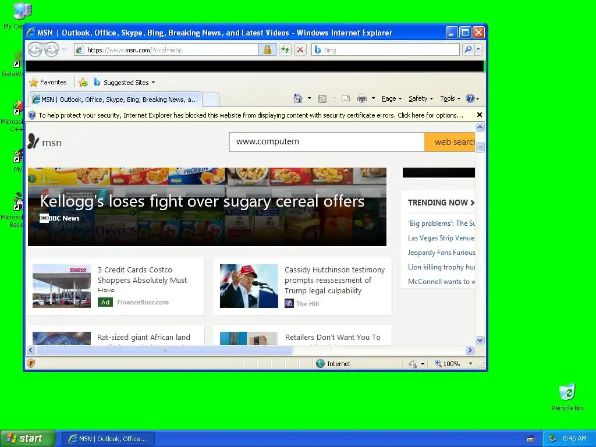Screen dimensions: 596x447
Task: Expand the zoom level dropdown arrow
Action: tap(470, 364)
